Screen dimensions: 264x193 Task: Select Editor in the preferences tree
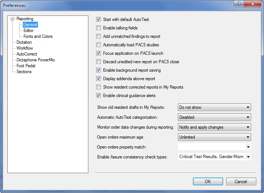(x=28, y=31)
